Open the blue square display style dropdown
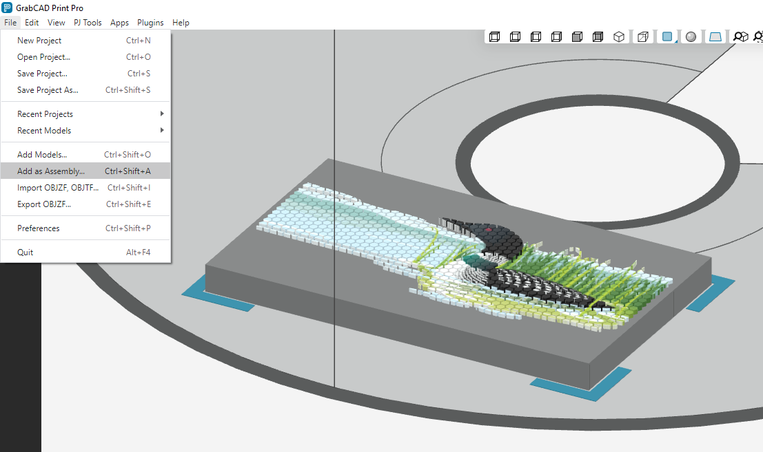Viewport: 763px width, 452px height. (x=667, y=37)
